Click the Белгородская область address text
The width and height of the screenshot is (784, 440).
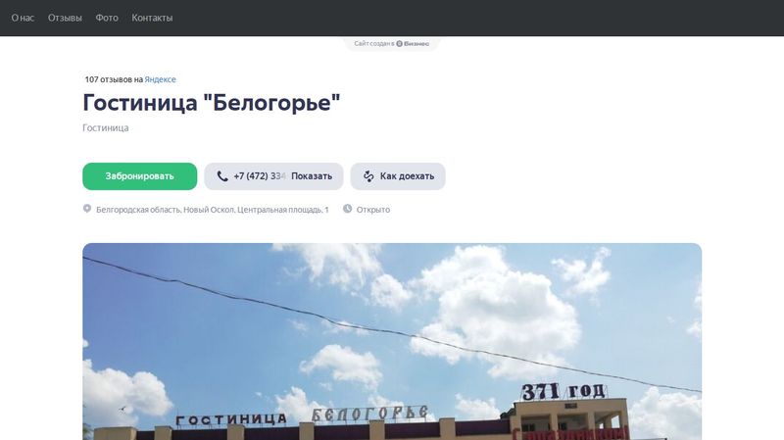coord(213,210)
